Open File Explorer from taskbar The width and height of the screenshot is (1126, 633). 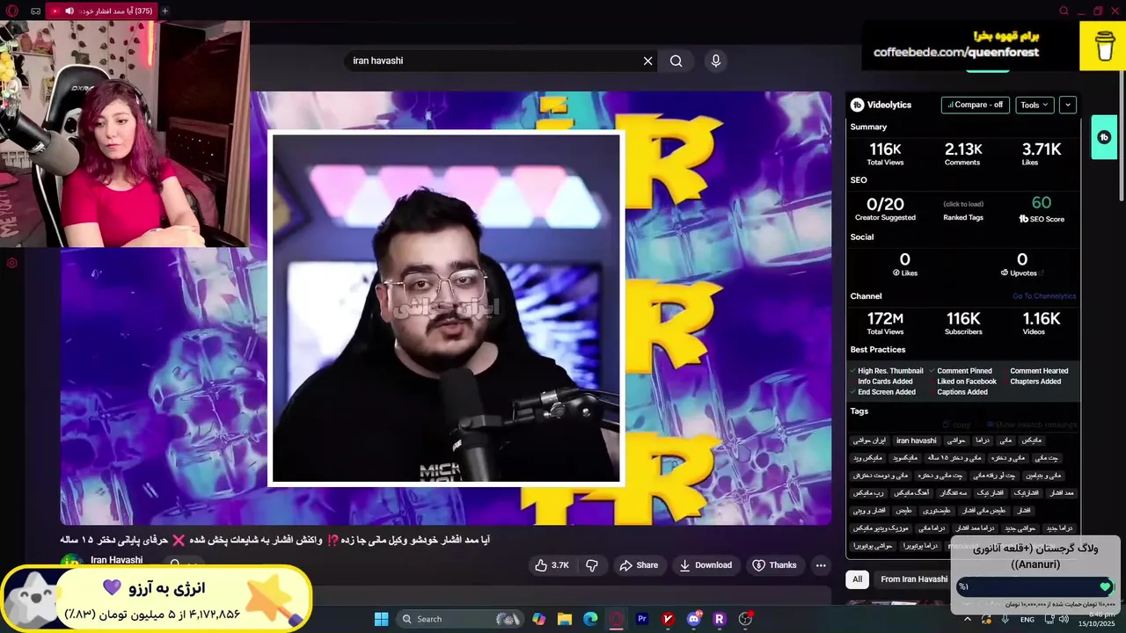565,619
